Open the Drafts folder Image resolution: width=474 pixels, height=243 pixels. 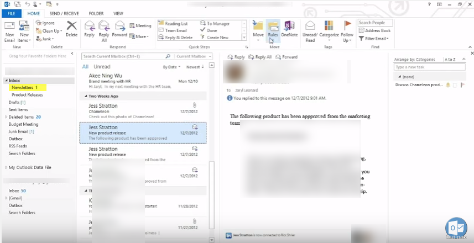coord(17,102)
